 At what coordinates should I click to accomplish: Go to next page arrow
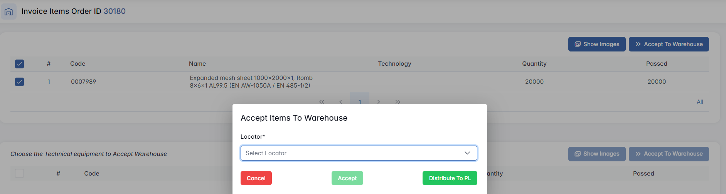[379, 102]
